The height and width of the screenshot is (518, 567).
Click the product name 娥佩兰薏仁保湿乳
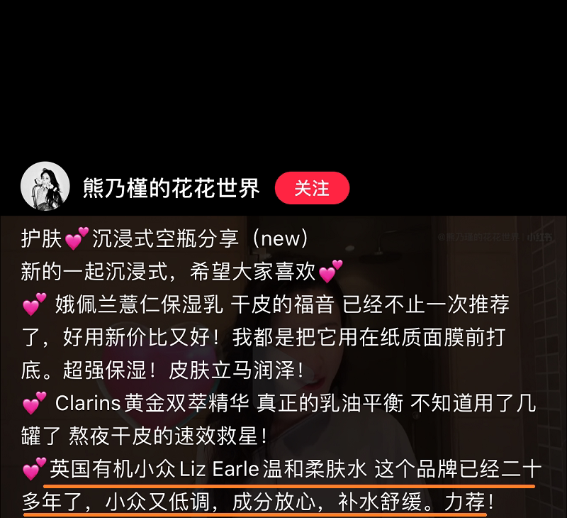(139, 304)
